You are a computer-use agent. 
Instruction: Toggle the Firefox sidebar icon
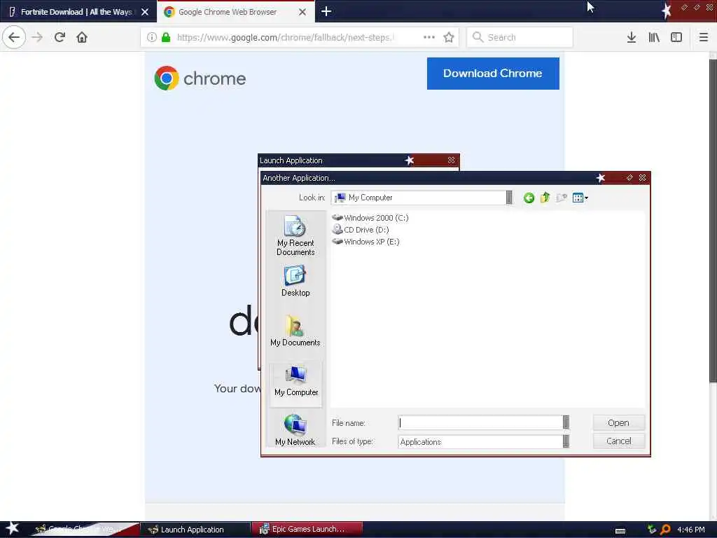[676, 37]
